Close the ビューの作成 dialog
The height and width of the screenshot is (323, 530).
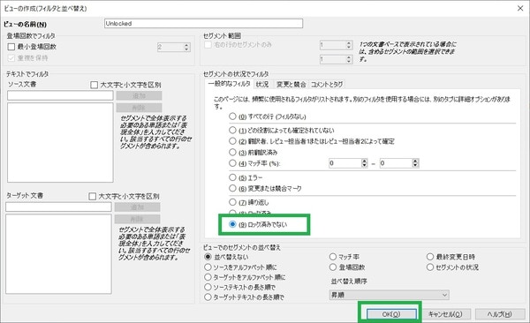pyautogui.click(x=520, y=8)
